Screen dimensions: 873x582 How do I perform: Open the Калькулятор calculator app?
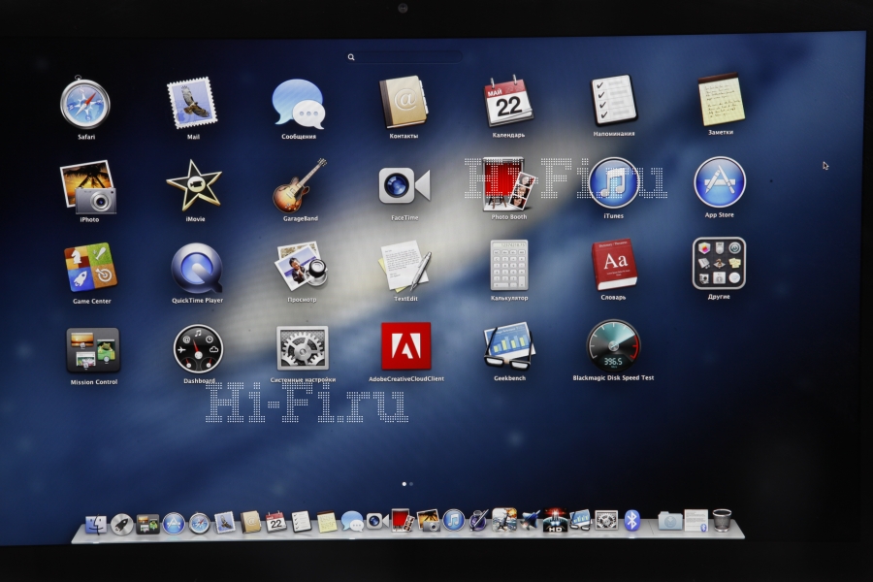pyautogui.click(x=509, y=265)
